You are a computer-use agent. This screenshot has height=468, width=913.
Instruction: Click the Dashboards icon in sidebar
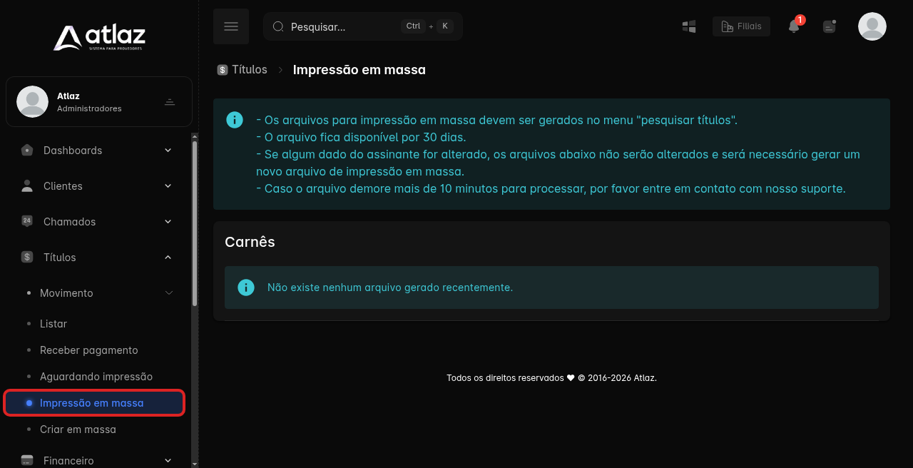point(27,150)
